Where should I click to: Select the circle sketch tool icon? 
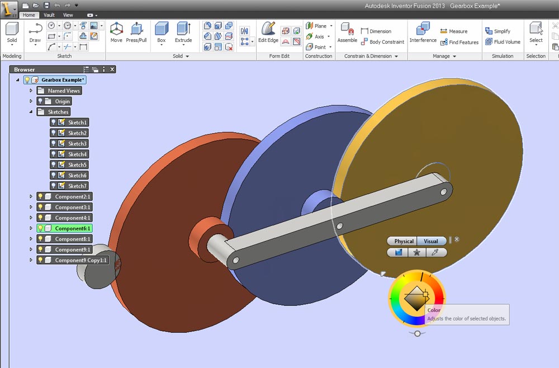point(51,26)
